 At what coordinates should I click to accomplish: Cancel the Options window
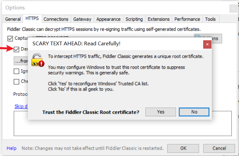pos(219,148)
